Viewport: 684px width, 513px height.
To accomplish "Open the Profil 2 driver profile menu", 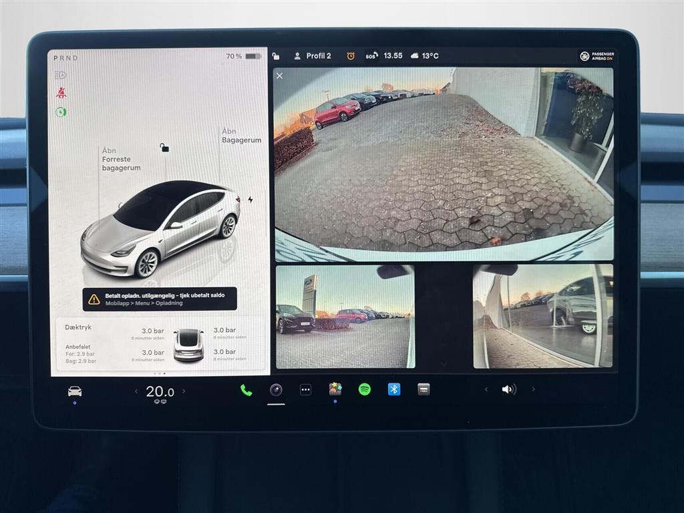I will [313, 56].
